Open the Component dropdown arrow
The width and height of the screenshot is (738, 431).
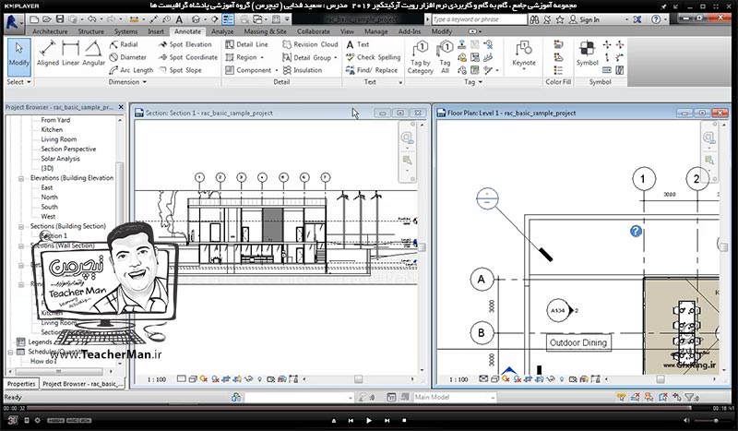[276, 70]
